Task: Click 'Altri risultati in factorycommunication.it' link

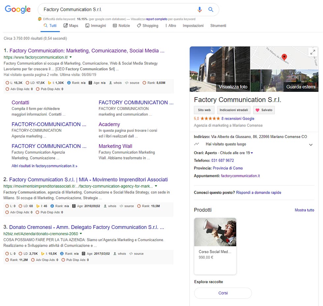Action: (x=44, y=166)
